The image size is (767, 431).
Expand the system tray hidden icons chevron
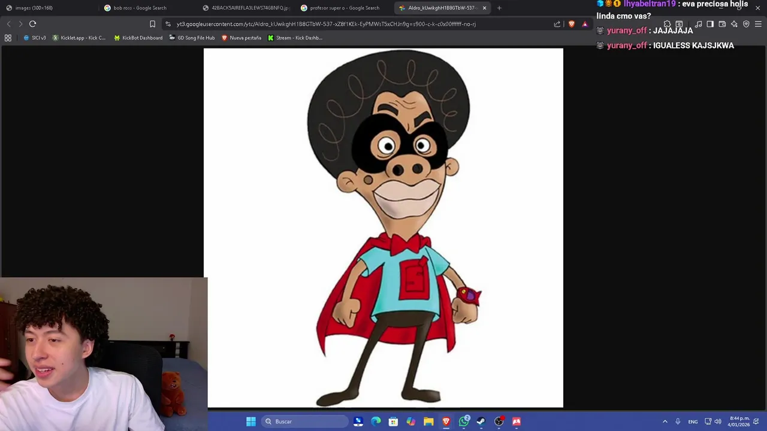665,421
